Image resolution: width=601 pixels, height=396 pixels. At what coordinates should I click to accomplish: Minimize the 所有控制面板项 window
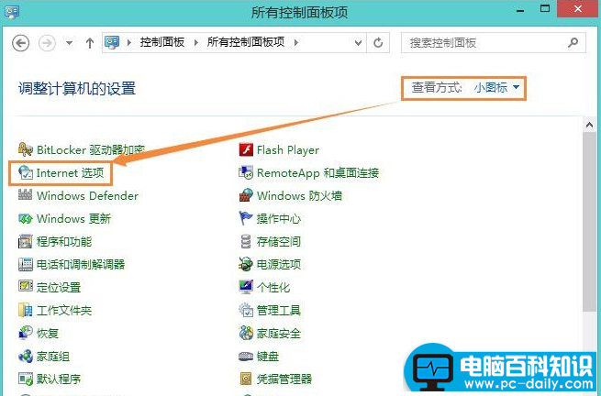point(520,10)
